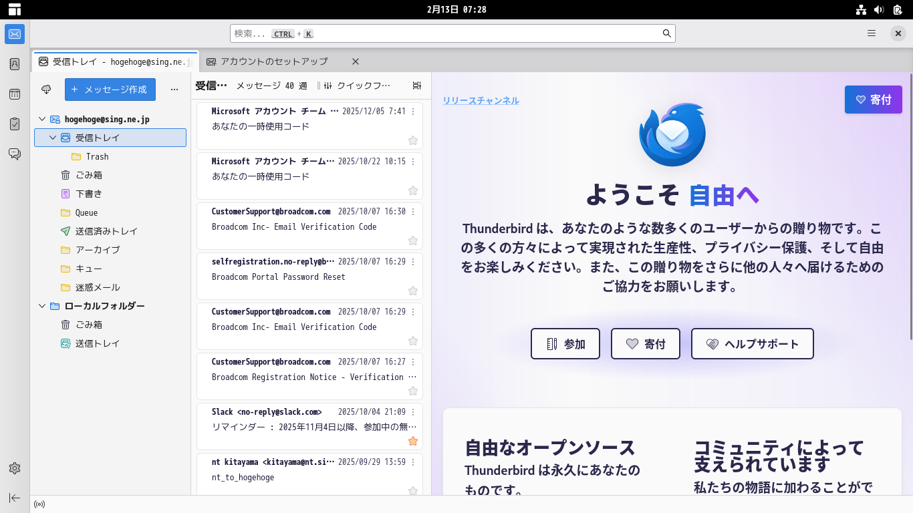The image size is (913, 513).
Task: Collapse the spaces toolbar
Action: coord(15,498)
